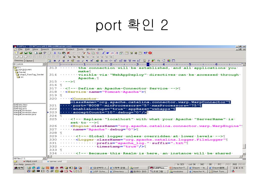Insert non-breaking space nb button
Viewport: 259px width, 194px height.
[x=78, y=61]
